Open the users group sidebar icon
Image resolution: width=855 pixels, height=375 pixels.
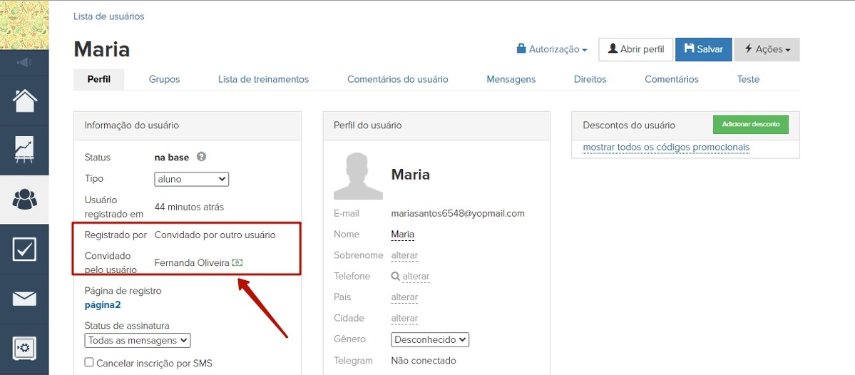coord(24,200)
